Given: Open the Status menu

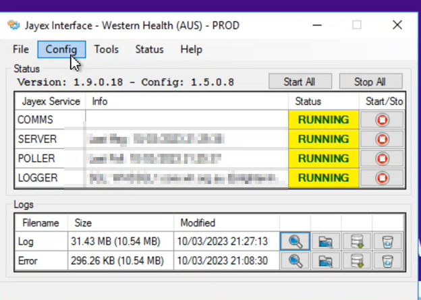Looking at the screenshot, I should 149,49.
